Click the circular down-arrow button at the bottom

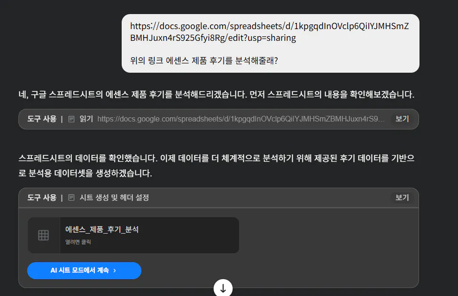click(x=223, y=288)
